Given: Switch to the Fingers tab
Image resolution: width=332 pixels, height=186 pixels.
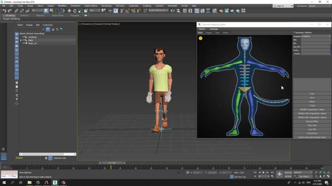Looking at the screenshot, I should pyautogui.click(x=209, y=33).
